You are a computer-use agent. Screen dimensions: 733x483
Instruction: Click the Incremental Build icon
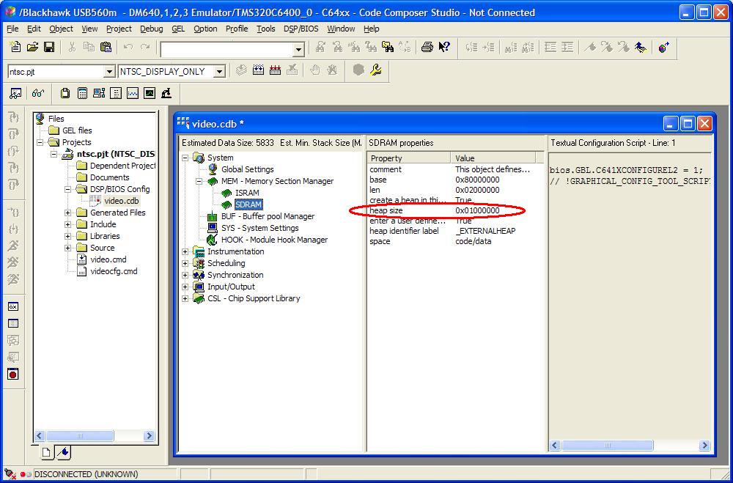258,70
